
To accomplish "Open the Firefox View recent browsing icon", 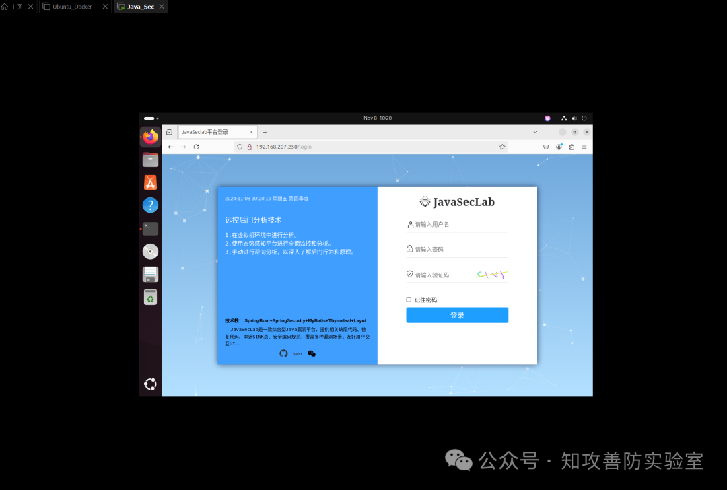I will 169,132.
